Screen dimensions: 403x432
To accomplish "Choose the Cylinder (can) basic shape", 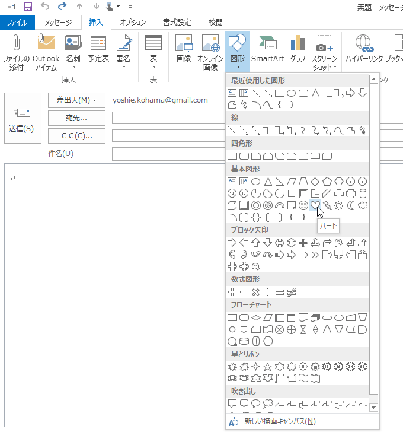I will coord(363,193).
